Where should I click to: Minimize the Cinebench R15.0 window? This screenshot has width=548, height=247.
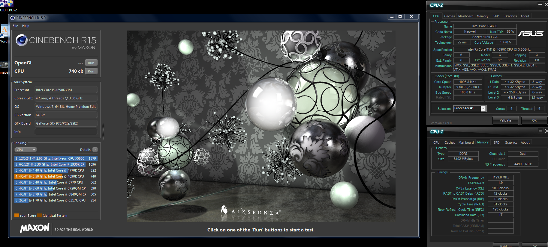[x=392, y=17]
